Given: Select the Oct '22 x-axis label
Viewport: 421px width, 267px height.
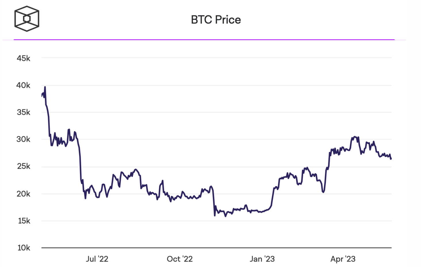Looking at the screenshot, I should (x=179, y=259).
